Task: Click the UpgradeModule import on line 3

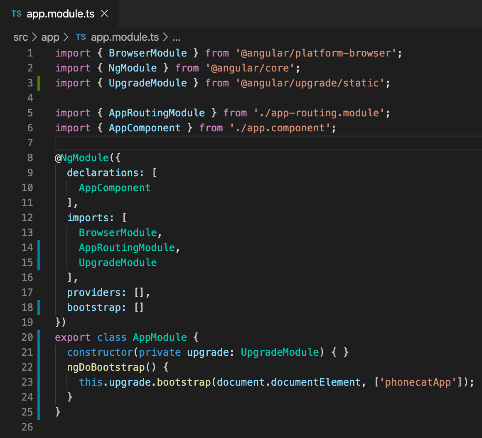Action: tap(148, 83)
